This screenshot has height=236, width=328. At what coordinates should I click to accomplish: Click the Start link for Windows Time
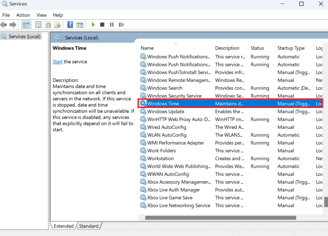pos(57,62)
